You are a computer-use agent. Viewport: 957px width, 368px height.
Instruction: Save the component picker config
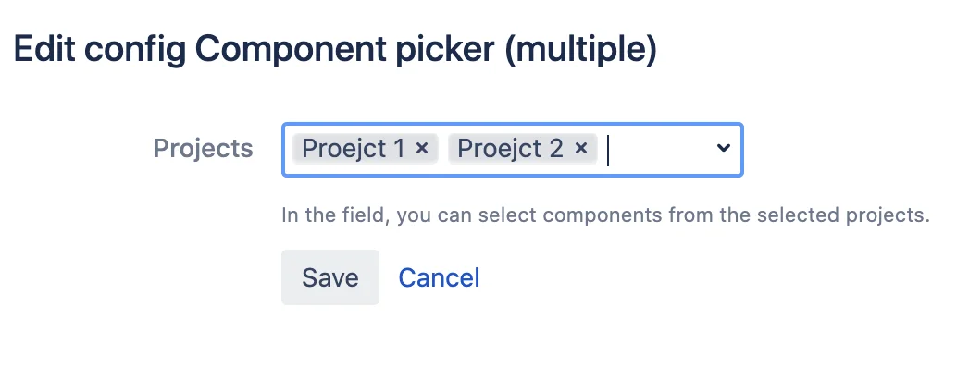[330, 277]
